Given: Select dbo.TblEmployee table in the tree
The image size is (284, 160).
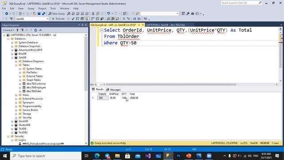Looking at the screenshot, I should coord(36,88).
